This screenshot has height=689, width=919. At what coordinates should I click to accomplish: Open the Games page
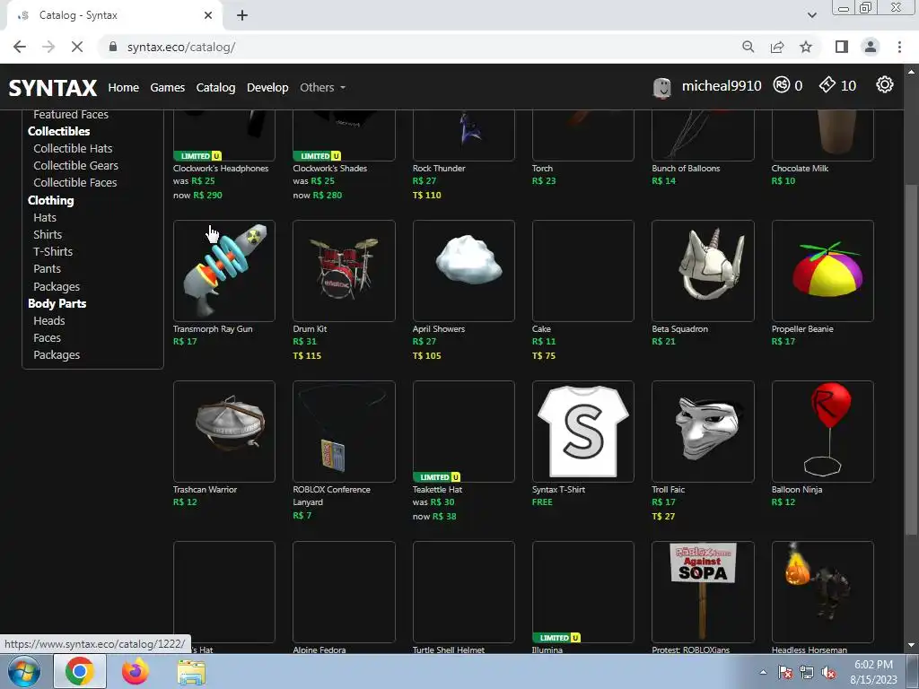(168, 87)
